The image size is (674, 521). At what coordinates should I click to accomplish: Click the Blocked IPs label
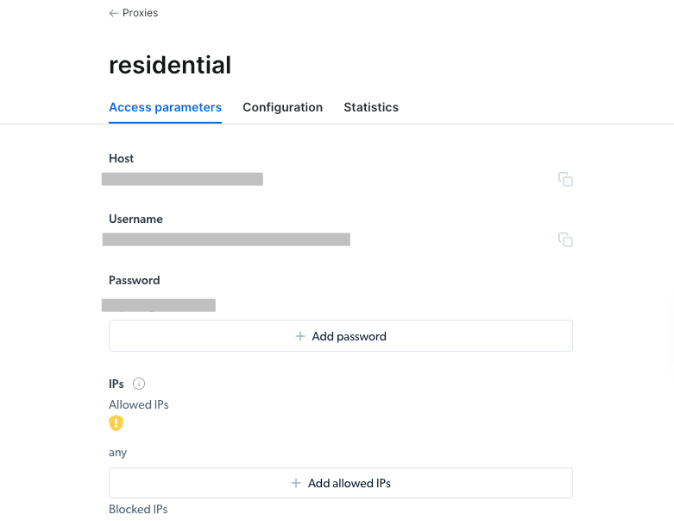138,509
